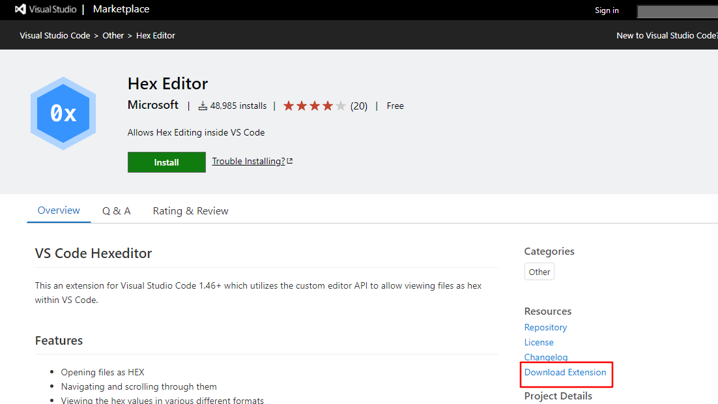The image size is (718, 404).
Task: Focus the search field in header
Action: point(677,12)
